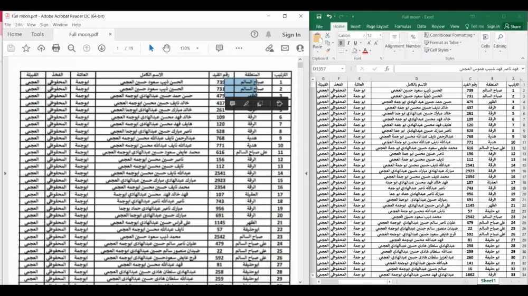Screen dimensions: 528x296
Task: Save the workbook in Excel quick access
Action: pyautogui.click(x=319, y=16)
